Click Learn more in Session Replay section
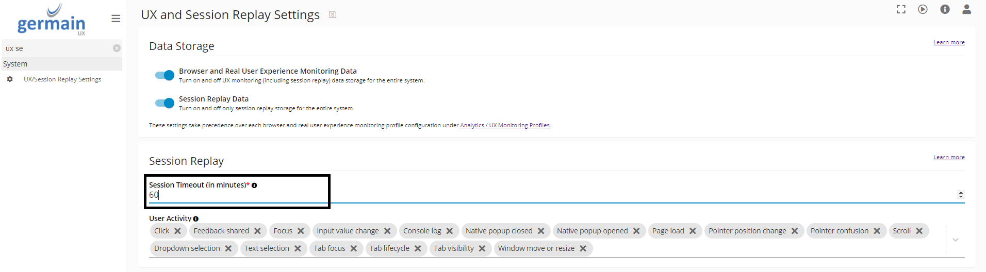Viewport: 986px width, 272px height. (x=948, y=157)
